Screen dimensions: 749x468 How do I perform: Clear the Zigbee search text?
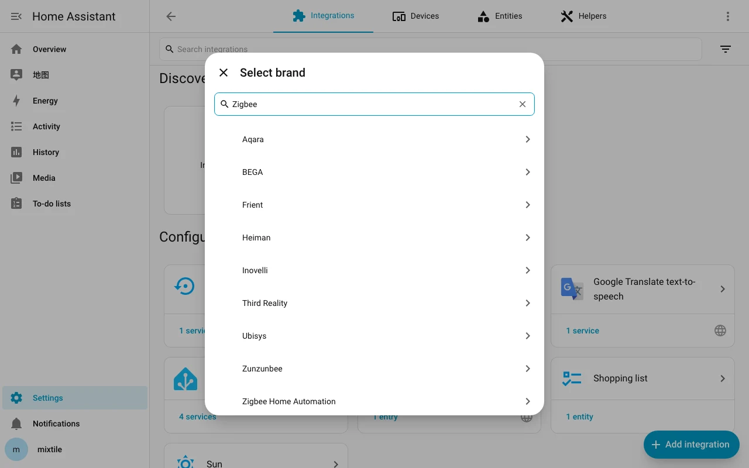[523, 104]
